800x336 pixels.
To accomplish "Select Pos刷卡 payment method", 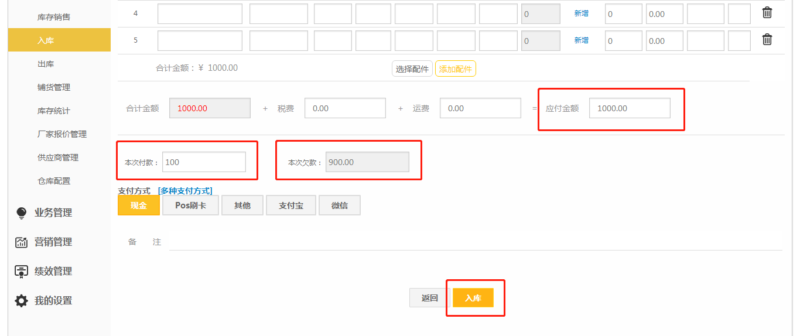I will pos(190,205).
